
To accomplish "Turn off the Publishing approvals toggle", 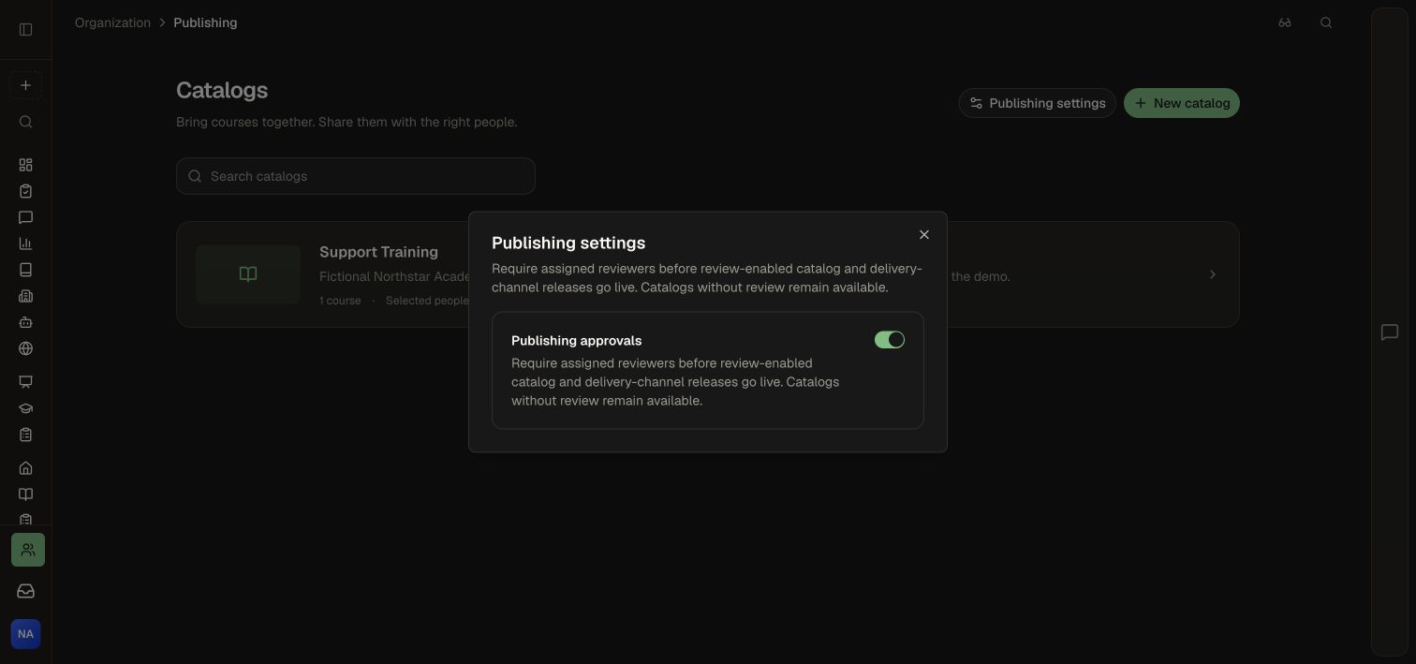I will [x=890, y=340].
